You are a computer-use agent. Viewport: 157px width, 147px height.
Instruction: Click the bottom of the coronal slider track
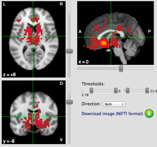[69, 143]
